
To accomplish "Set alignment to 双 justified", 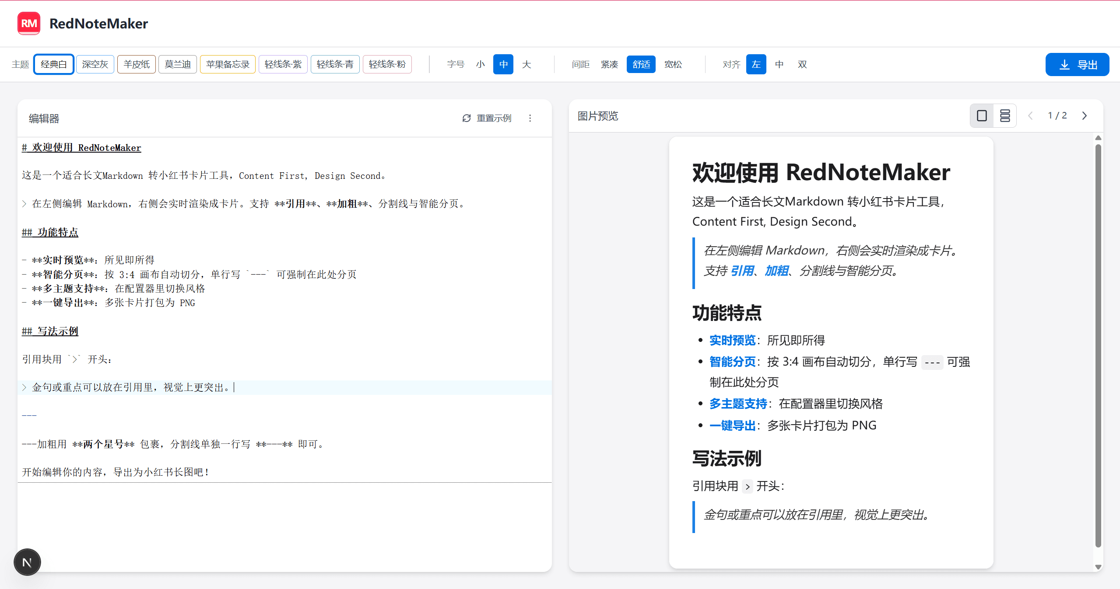I will pos(802,64).
